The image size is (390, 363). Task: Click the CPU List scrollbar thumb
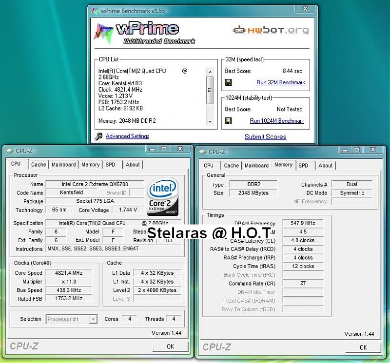pos(210,90)
